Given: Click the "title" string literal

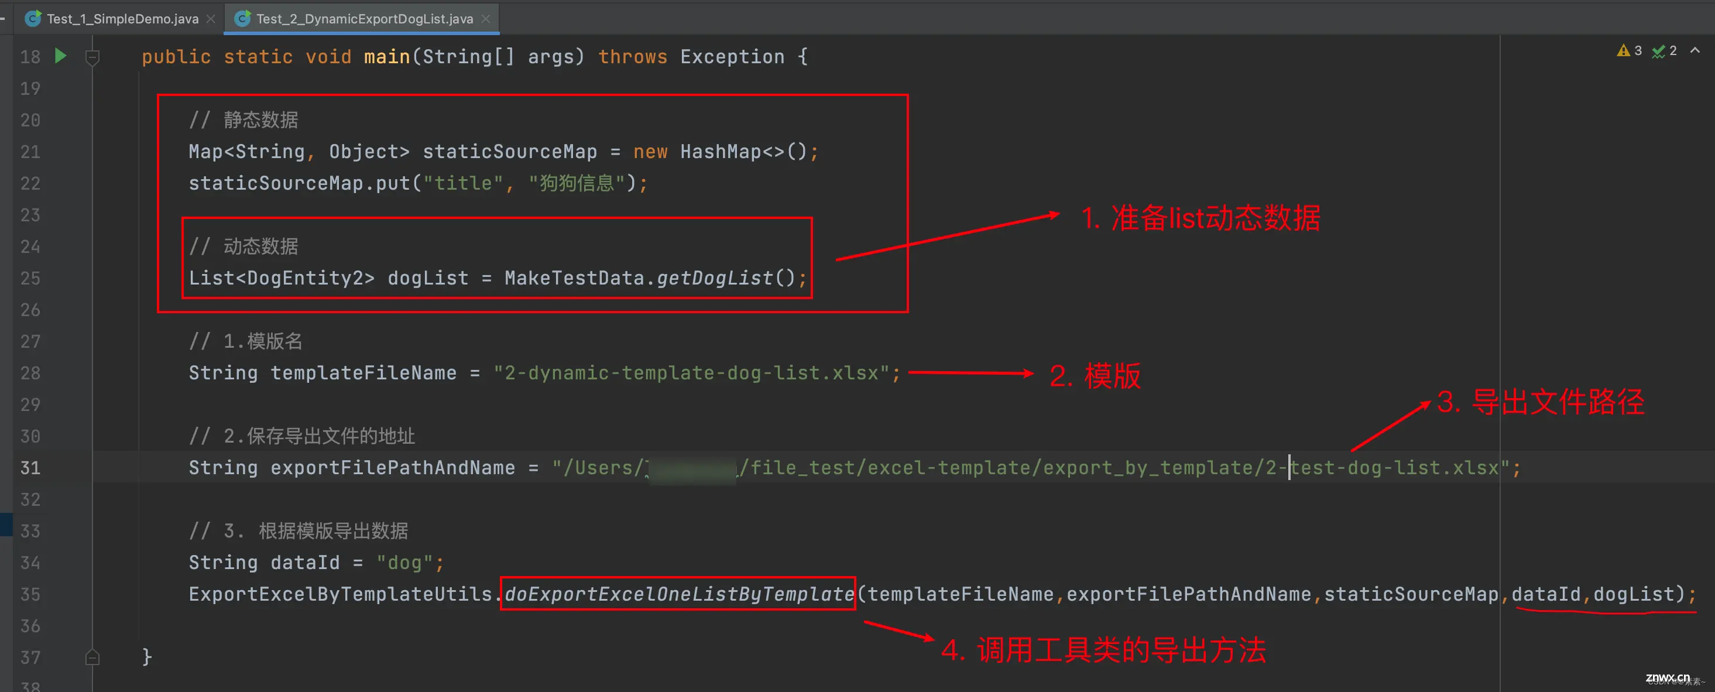Looking at the screenshot, I should point(464,183).
